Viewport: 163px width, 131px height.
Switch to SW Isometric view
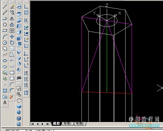[x=19, y=52]
